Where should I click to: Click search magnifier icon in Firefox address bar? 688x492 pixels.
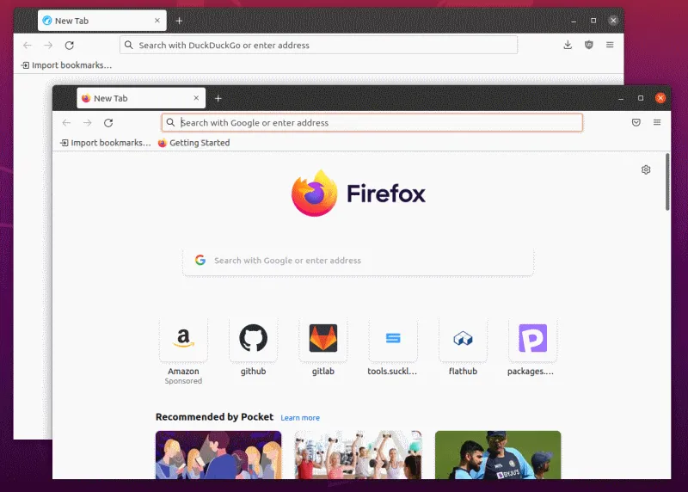pos(170,122)
